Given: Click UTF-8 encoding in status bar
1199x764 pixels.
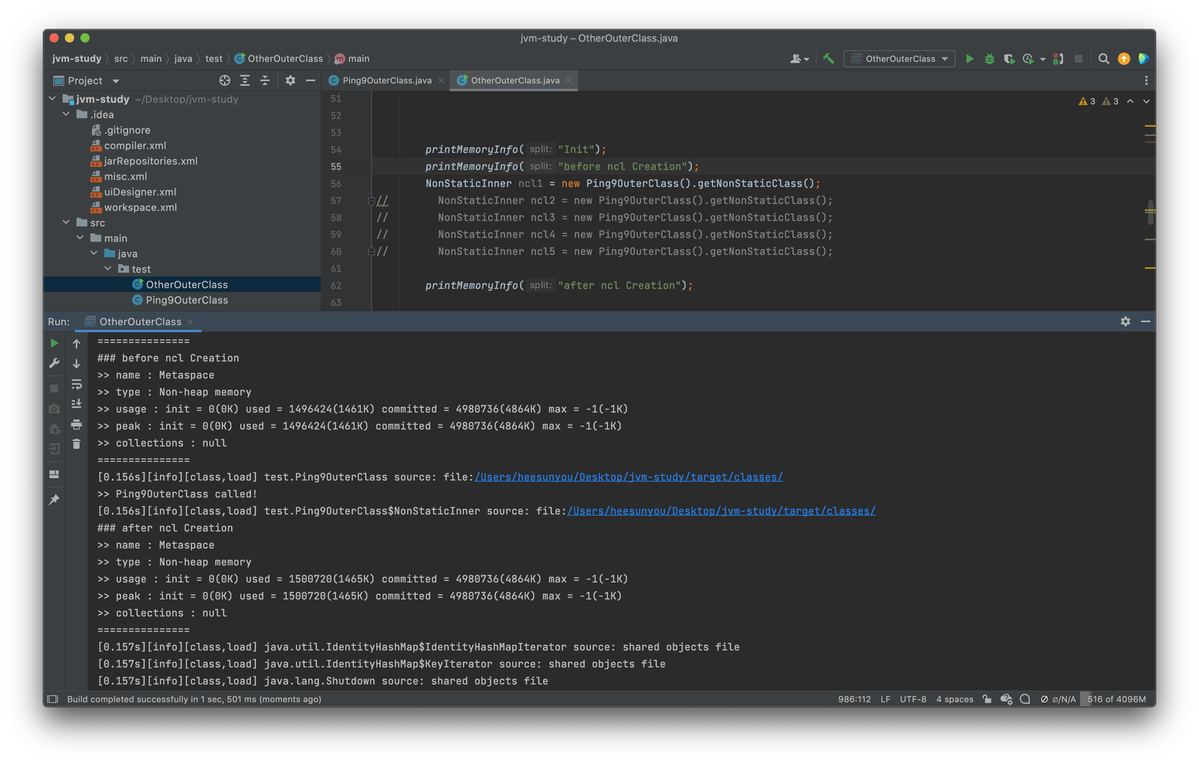Looking at the screenshot, I should (913, 699).
